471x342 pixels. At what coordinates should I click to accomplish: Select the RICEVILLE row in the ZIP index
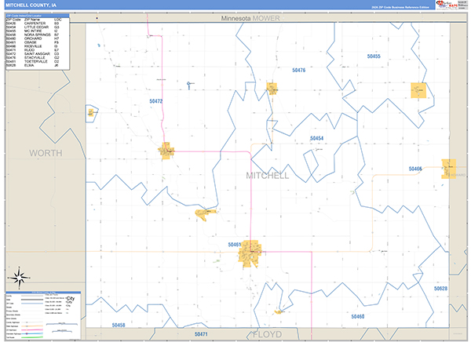point(36,45)
